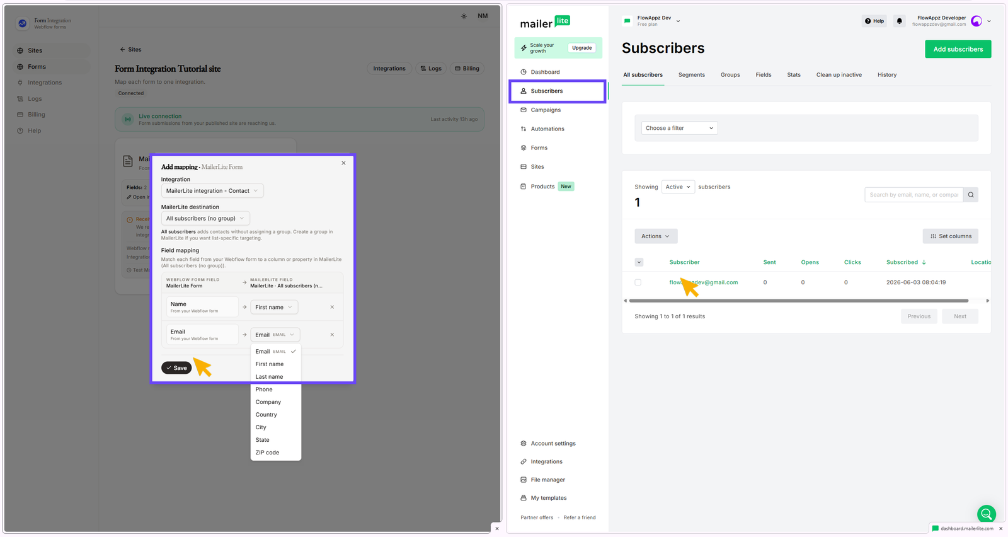Click the Add subscribers button
This screenshot has width=1008, height=537.
(958, 49)
